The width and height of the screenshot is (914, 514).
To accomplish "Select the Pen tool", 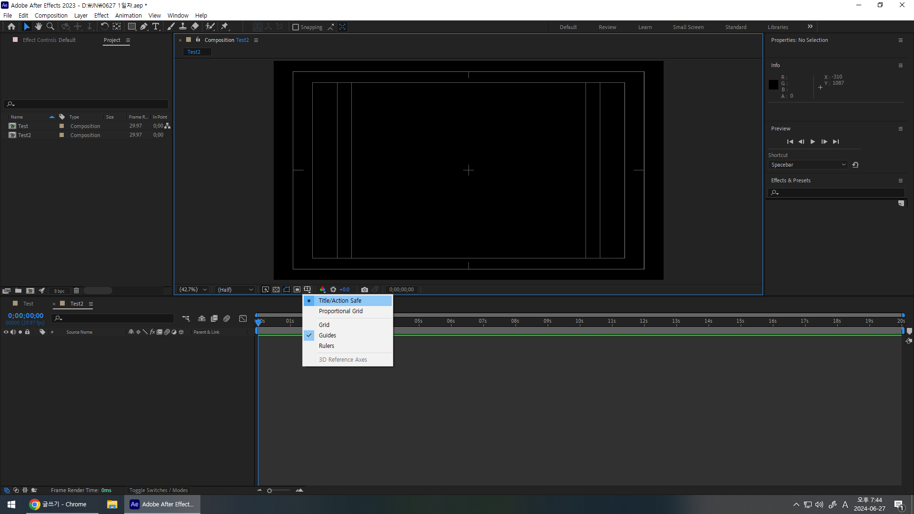I will [143, 27].
